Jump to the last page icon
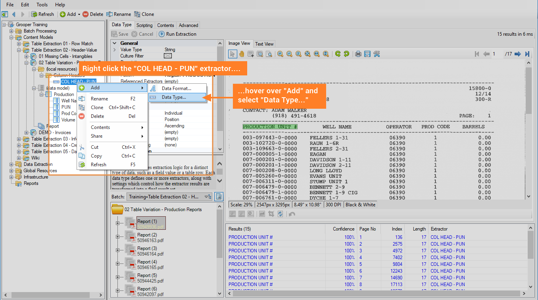This screenshot has width=538, height=300. pos(527,54)
